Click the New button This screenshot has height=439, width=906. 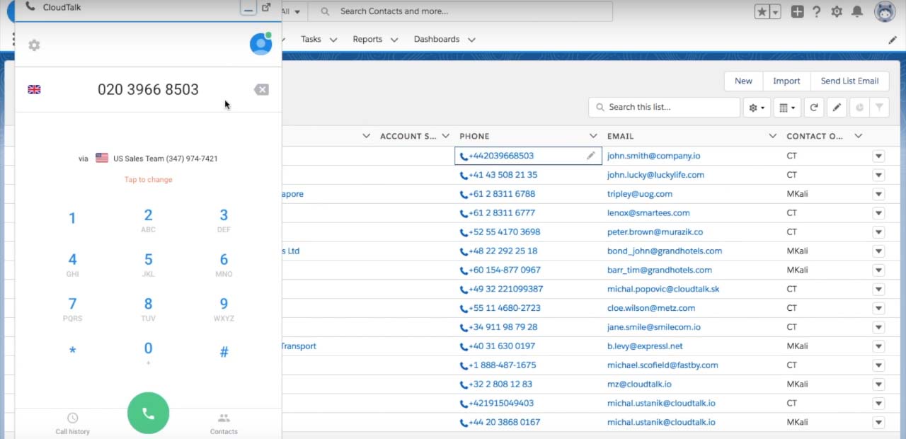coord(742,81)
